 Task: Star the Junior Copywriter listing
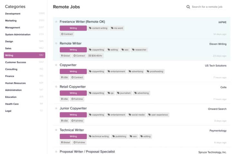pyautogui.click(x=56, y=108)
